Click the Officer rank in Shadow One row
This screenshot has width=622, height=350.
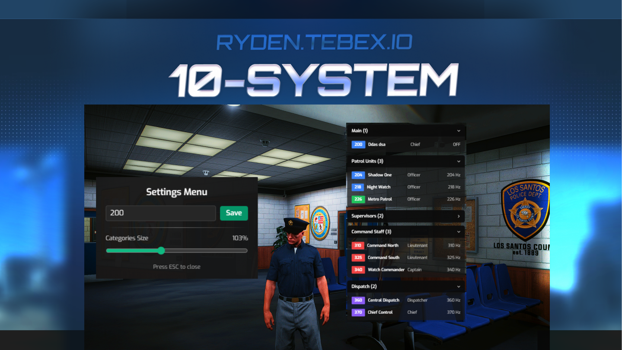click(414, 175)
